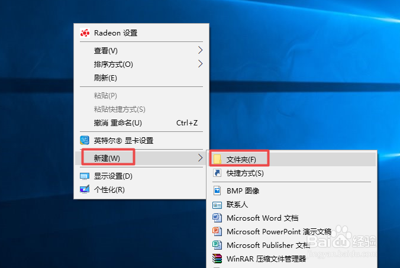This screenshot has height=268, width=400.
Task: Open the 查看(V) menu entry
Action: (141, 50)
